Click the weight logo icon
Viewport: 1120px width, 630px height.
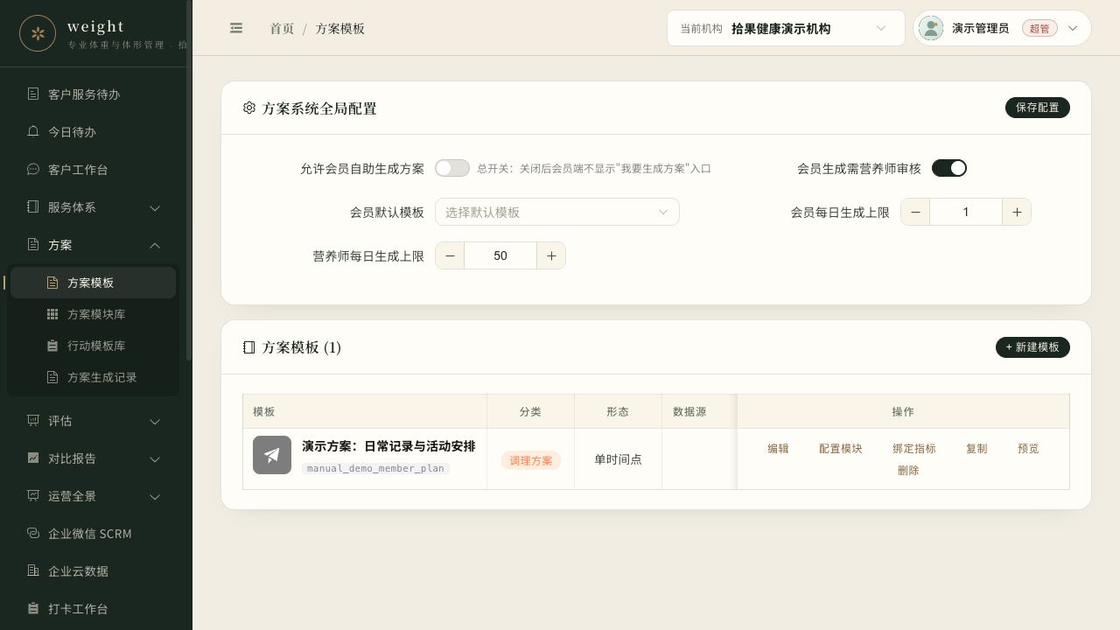(38, 33)
